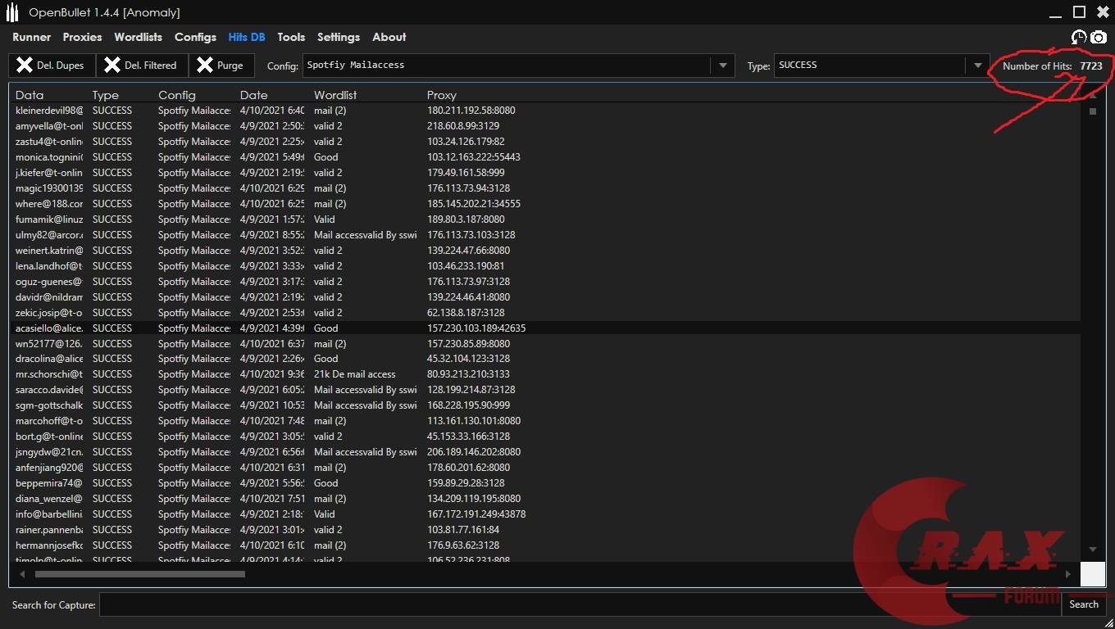The width and height of the screenshot is (1115, 629).
Task: Maximize the OpenBullet window
Action: pos(1079,11)
